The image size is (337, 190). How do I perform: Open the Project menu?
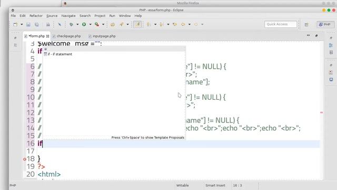tap(100, 16)
